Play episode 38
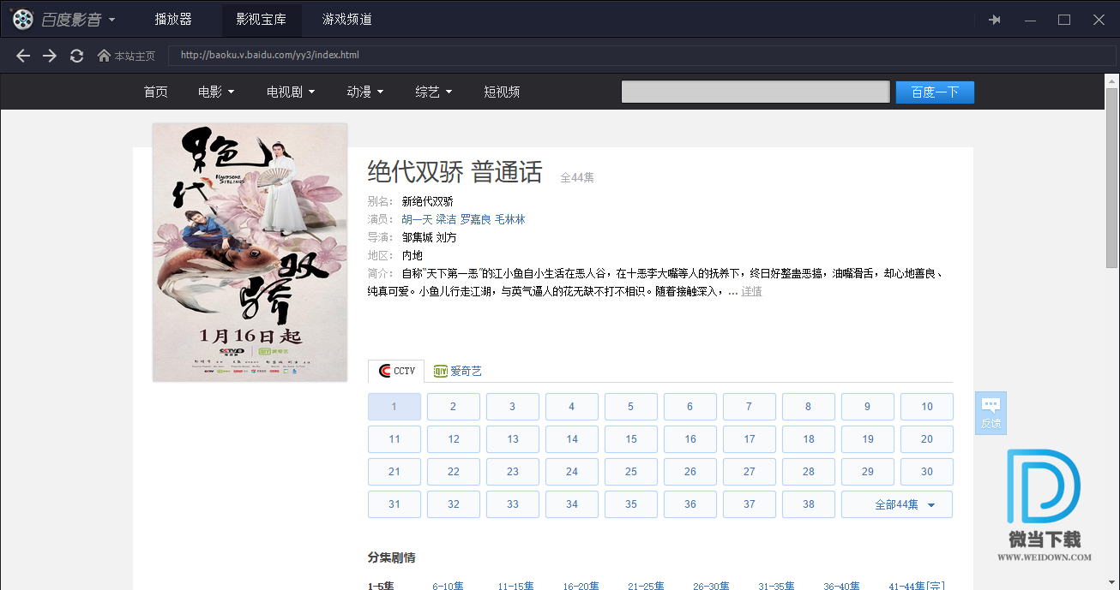 809,504
